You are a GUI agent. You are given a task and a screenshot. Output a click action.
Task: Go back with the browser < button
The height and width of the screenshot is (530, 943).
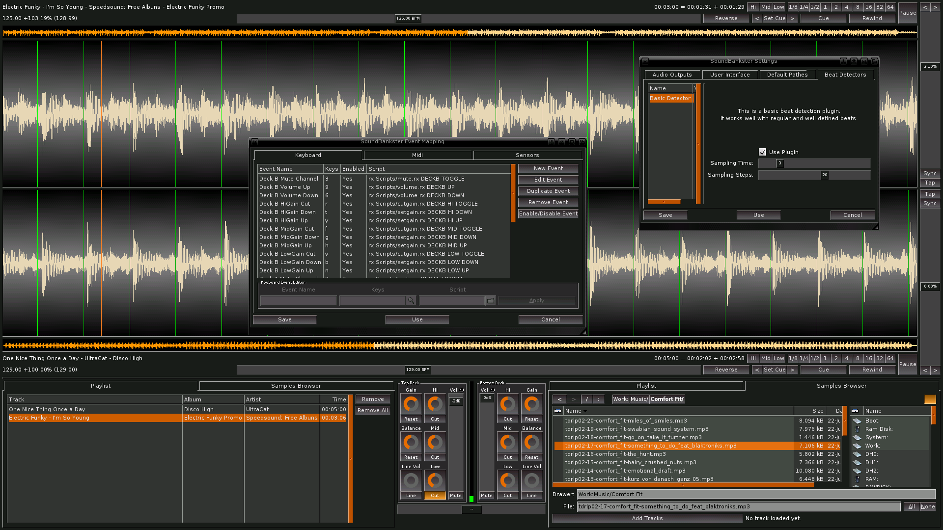[x=559, y=399]
